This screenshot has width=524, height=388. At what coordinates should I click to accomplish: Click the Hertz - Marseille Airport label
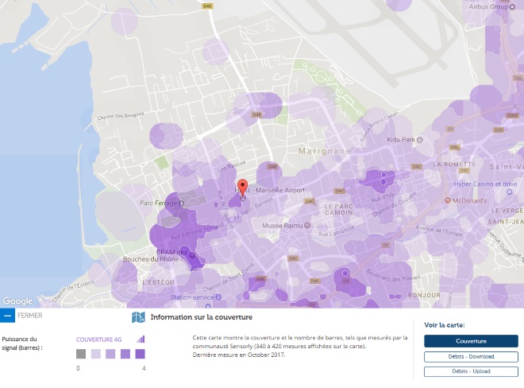(x=270, y=190)
